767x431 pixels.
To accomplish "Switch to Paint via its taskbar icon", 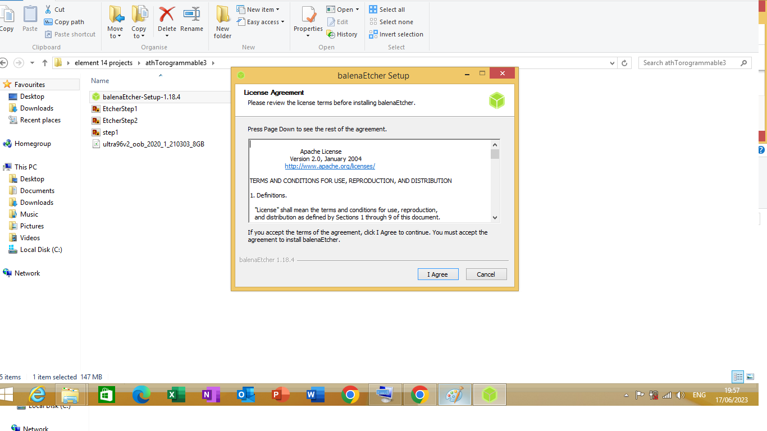I will click(454, 395).
